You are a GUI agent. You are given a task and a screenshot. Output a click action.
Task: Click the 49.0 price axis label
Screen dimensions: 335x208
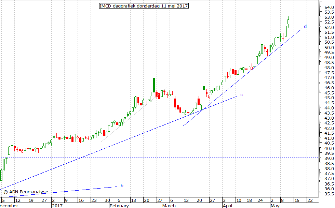(x=329, y=58)
